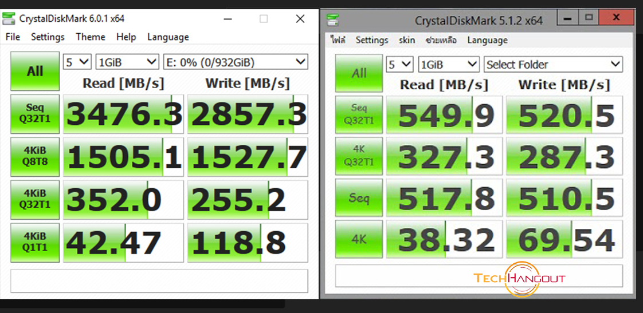Close the CrystalDiskMark 5.1.2 window

(616, 18)
